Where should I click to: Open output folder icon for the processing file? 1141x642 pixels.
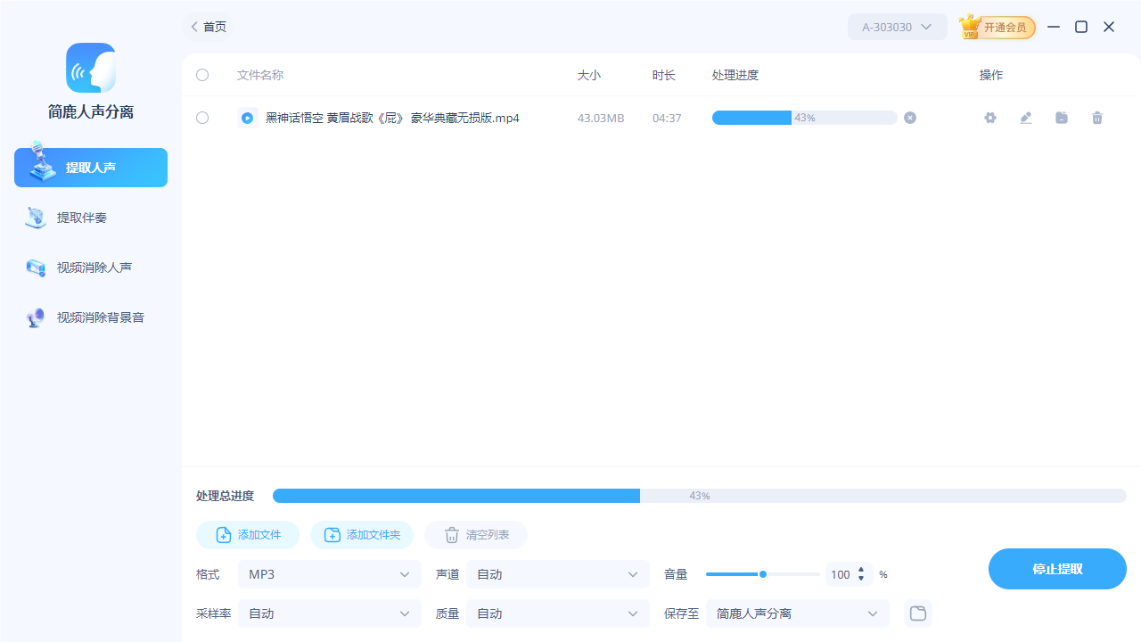pyautogui.click(x=1061, y=118)
